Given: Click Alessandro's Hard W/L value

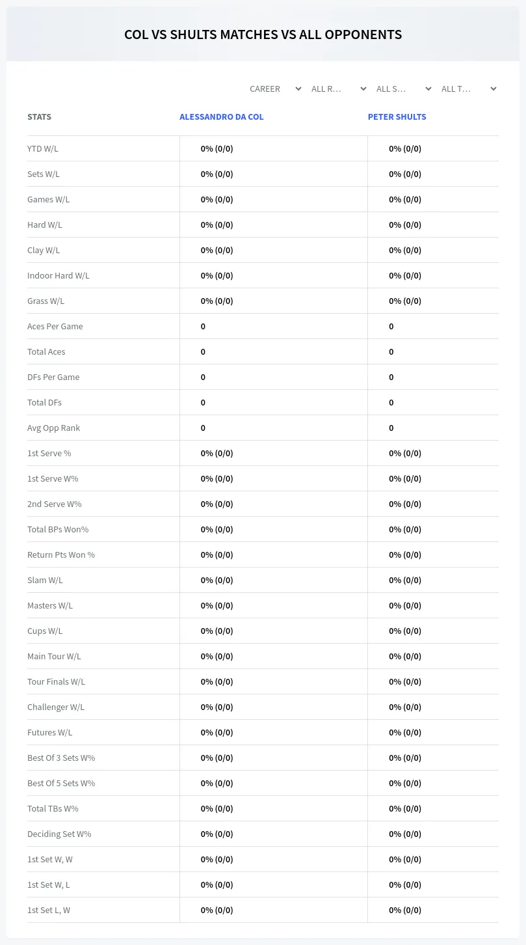Looking at the screenshot, I should [217, 225].
